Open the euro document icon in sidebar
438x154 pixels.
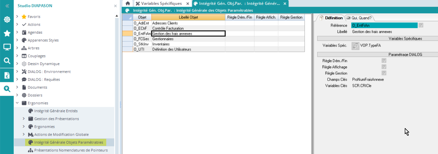tap(7, 75)
